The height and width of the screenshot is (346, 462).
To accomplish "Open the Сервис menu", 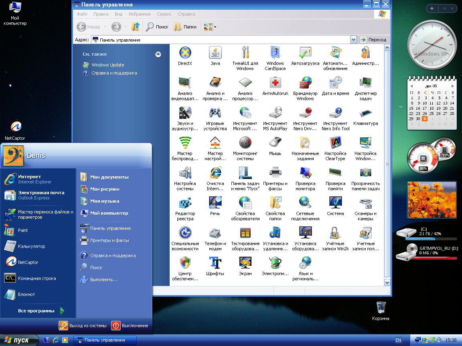I will coord(164,14).
